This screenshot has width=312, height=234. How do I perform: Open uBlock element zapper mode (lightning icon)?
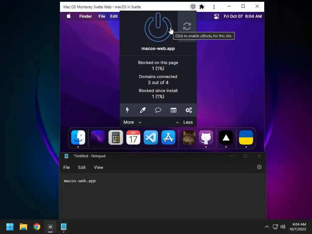[x=127, y=110]
